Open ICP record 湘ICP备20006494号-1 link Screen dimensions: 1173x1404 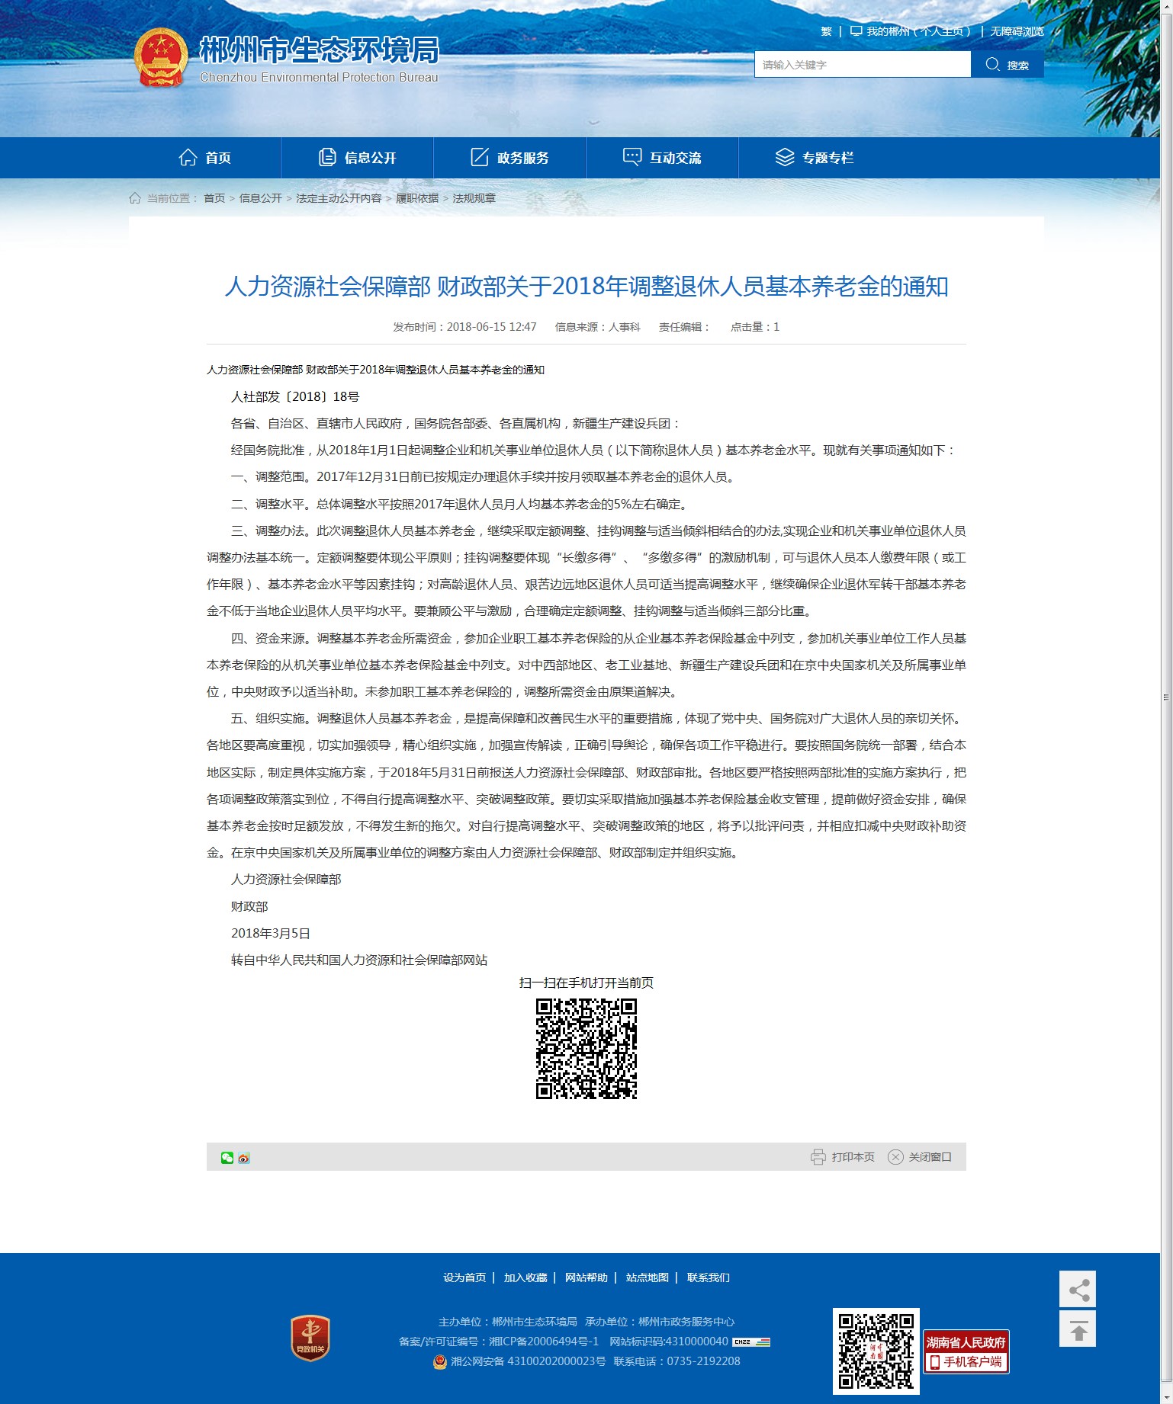544,1341
